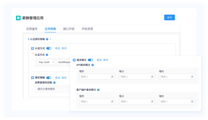This screenshot has width=208, height=120.
Task: Click help icon beside 认证授权策略
Action: [47, 39]
